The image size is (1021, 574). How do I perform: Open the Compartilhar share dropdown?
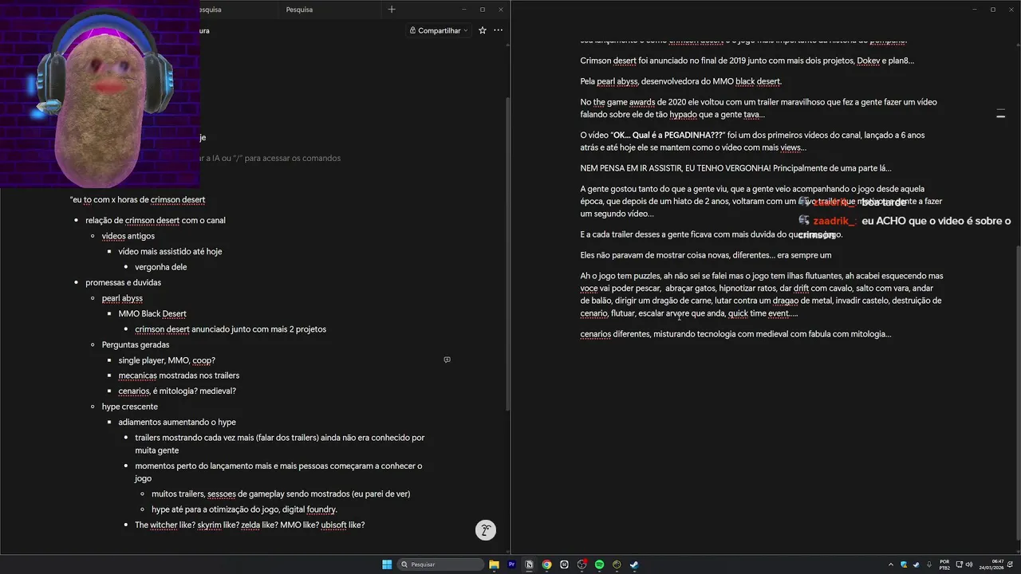pyautogui.click(x=439, y=30)
